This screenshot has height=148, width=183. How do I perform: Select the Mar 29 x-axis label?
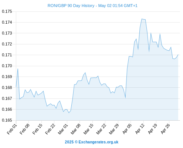[x=114, y=129]
